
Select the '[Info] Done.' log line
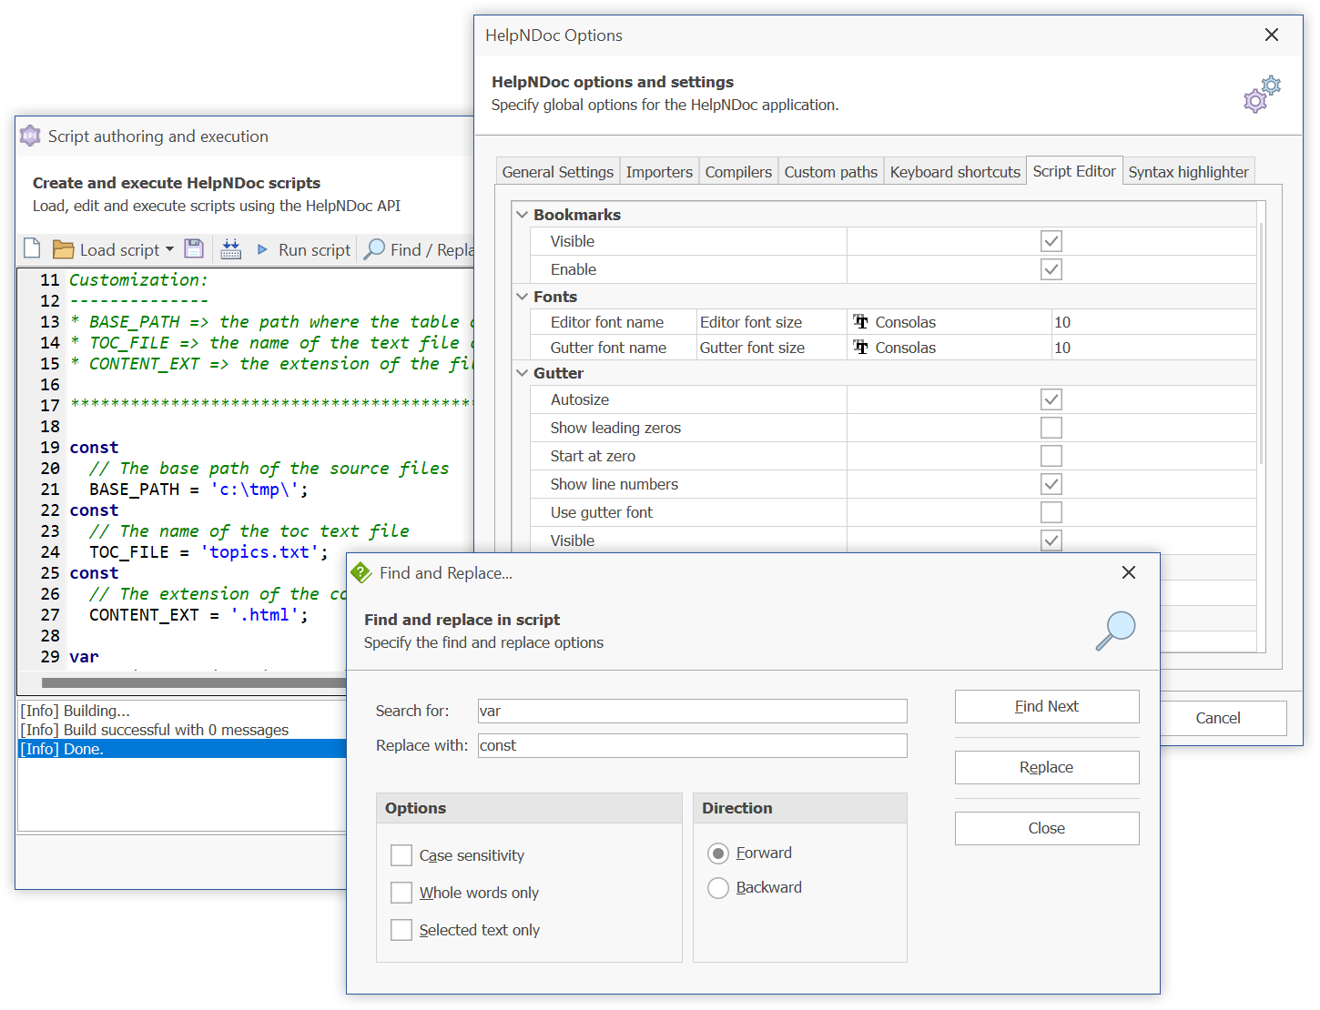click(182, 749)
